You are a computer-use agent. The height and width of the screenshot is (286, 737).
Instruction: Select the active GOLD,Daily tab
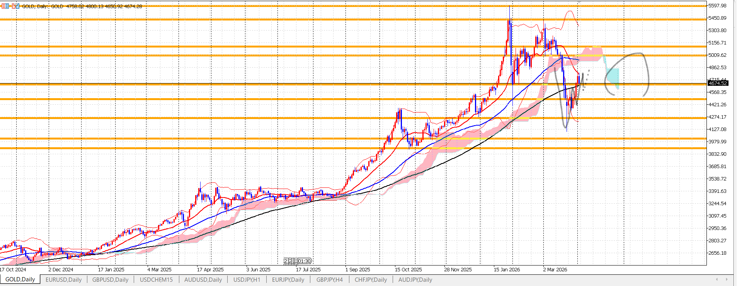click(x=20, y=279)
